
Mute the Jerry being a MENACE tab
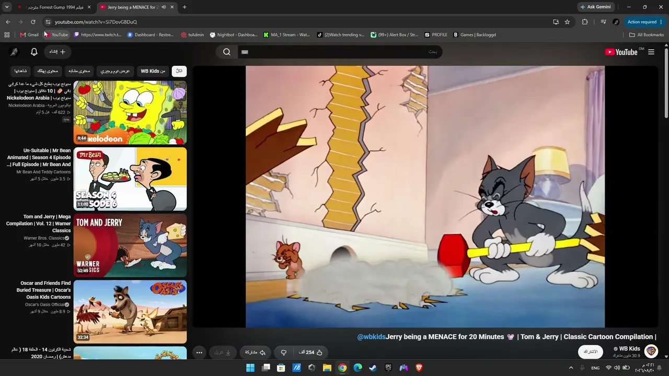coord(164,7)
